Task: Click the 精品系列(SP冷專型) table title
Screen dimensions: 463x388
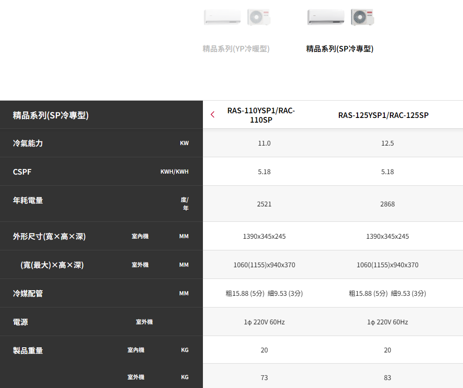Action: [51, 115]
